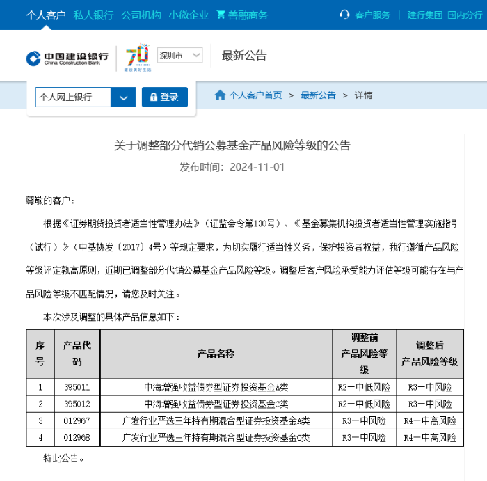Click the 产品名称 column header
487x481 pixels.
(x=216, y=354)
